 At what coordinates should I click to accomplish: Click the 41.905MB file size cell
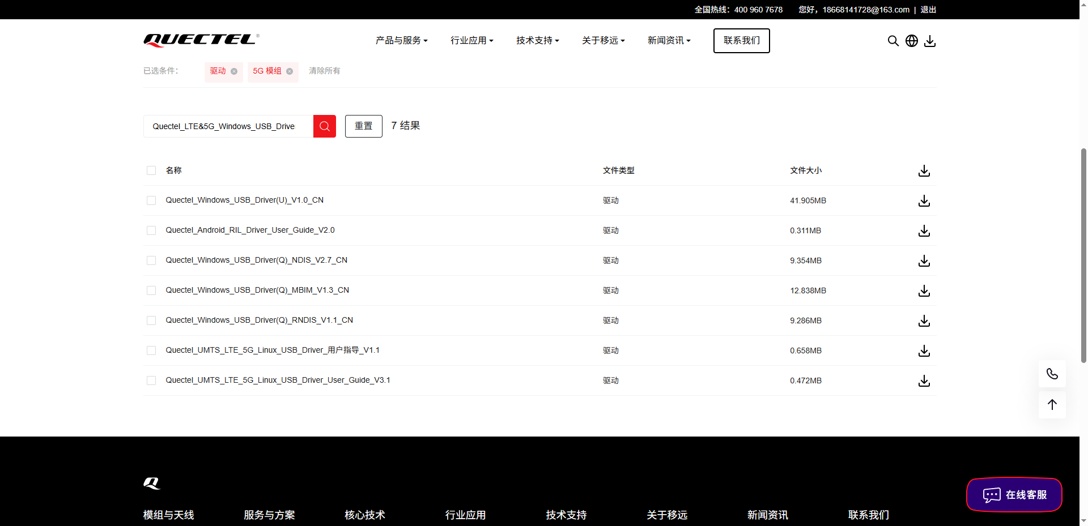(808, 200)
